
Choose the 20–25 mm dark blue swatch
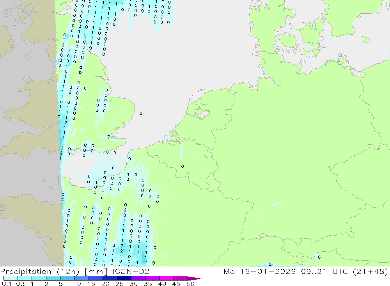click(110, 278)
